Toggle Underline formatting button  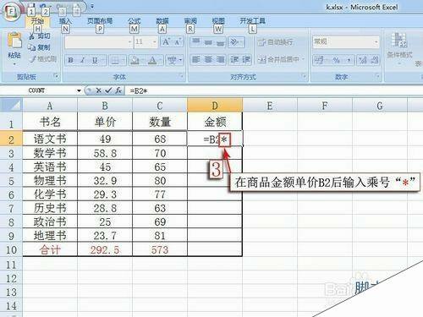pos(95,60)
